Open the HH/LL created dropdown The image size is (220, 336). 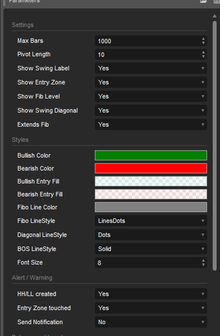click(151, 294)
